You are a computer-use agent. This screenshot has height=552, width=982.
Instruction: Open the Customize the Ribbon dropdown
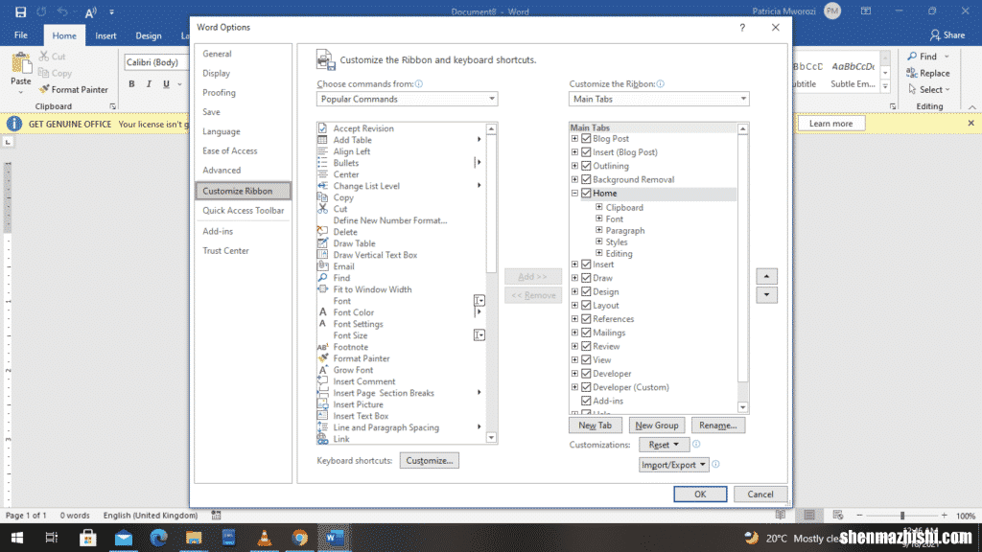point(659,99)
